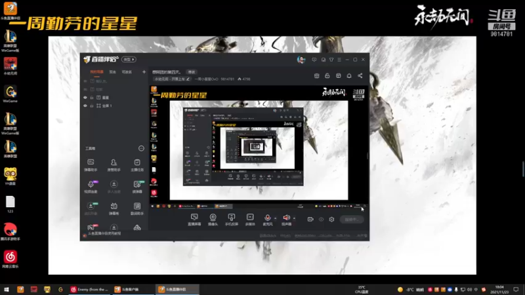Open the download tool with green badge, third row

(91, 208)
